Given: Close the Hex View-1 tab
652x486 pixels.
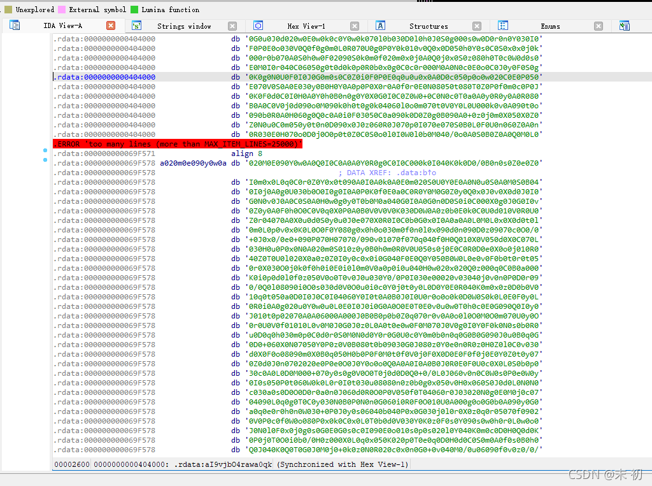Looking at the screenshot, I should click(x=355, y=26).
